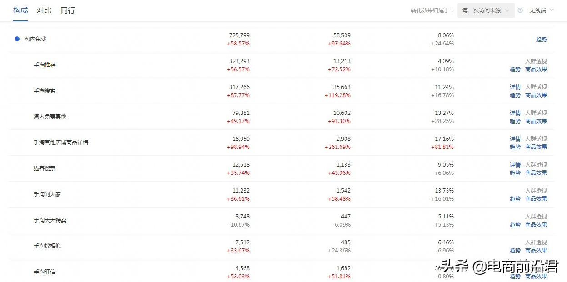
Task: Open 商品效果 for the 手淘推荐 row
Action: 536,69
